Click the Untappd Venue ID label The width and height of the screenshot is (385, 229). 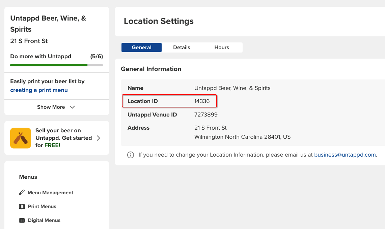coord(152,115)
